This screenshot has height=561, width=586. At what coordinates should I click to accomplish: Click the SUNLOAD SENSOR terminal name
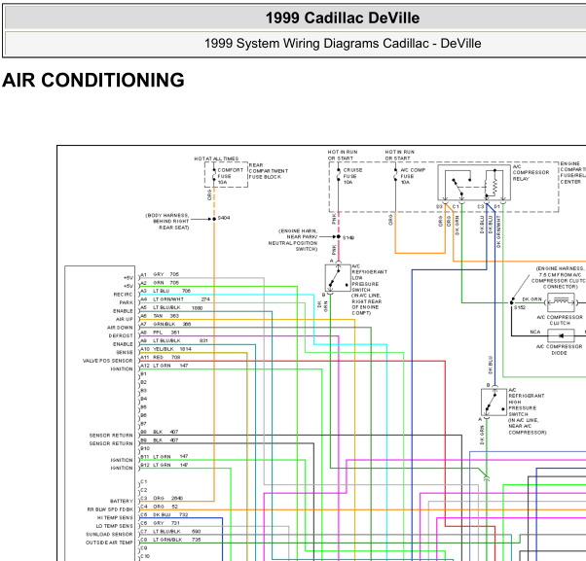pyautogui.click(x=109, y=535)
